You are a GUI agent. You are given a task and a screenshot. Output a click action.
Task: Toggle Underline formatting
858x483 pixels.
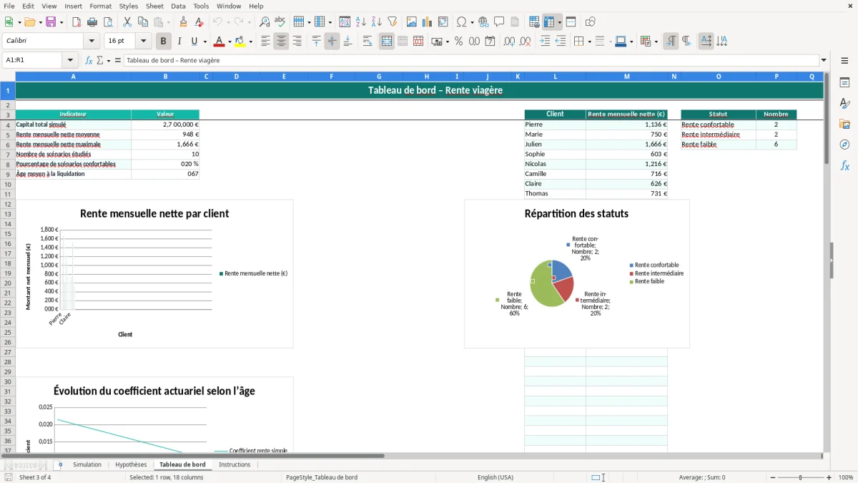click(194, 42)
